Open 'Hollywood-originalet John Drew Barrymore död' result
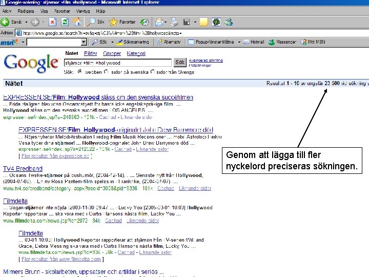This screenshot has height=277, width=369. (116, 130)
